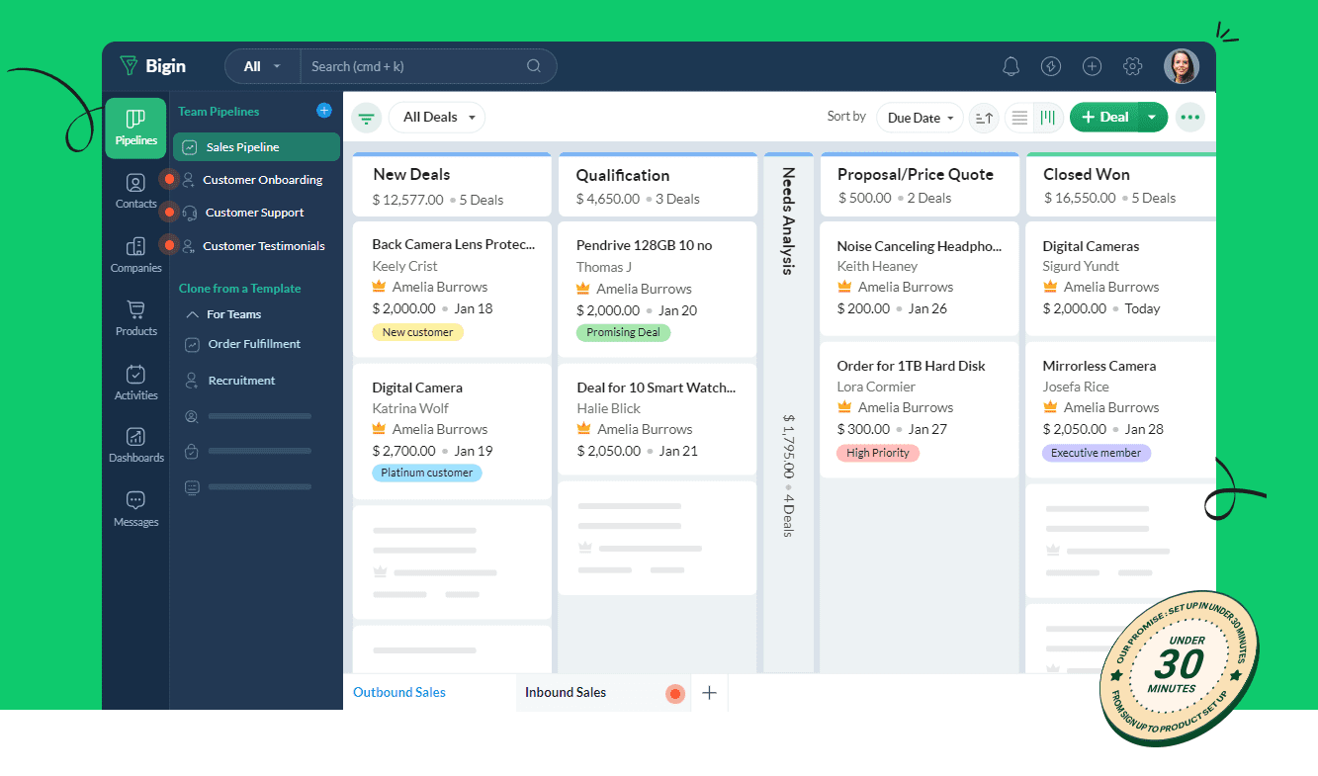The width and height of the screenshot is (1318, 776).
Task: Open the three-dots more options button
Action: 1189,118
